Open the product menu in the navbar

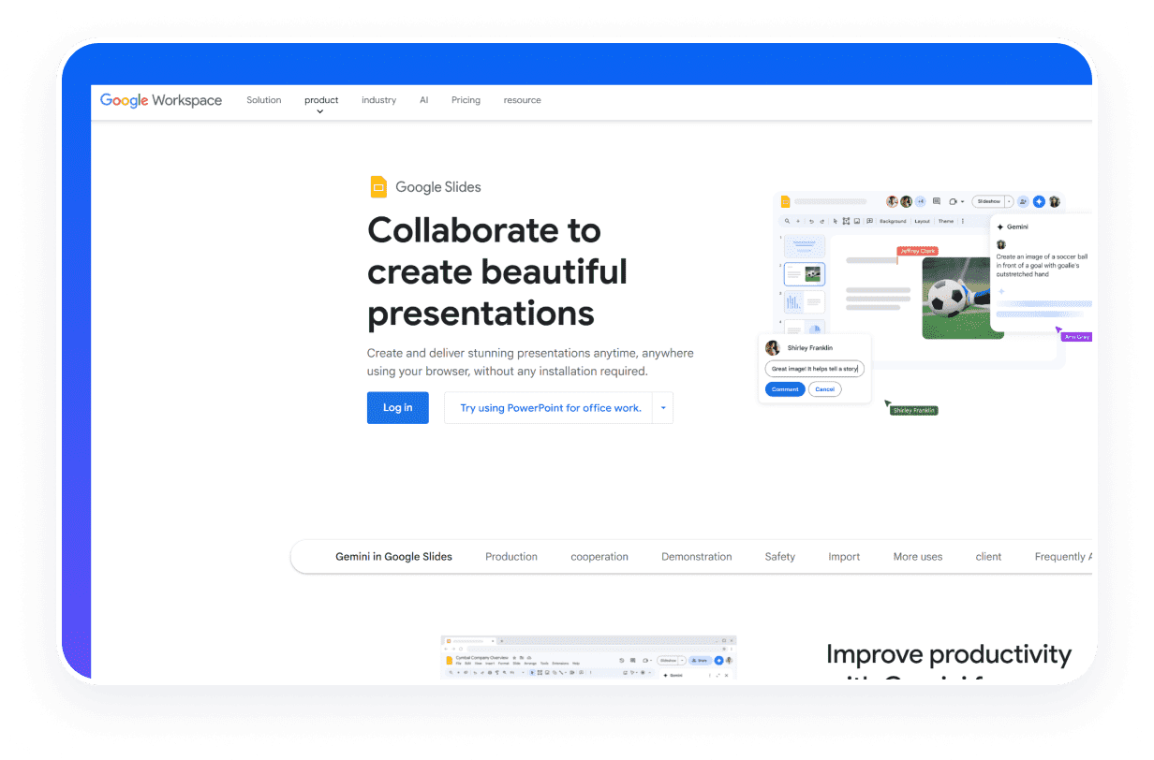[321, 100]
